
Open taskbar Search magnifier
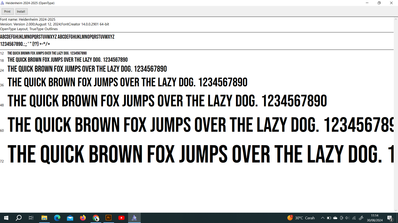(x=19, y=218)
